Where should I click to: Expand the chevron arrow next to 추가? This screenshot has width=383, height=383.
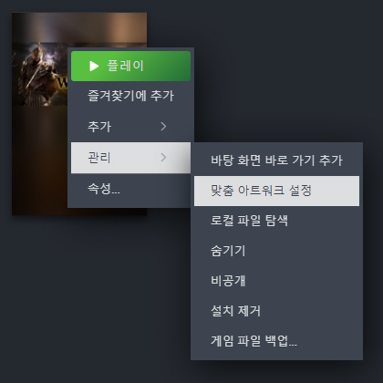163,127
